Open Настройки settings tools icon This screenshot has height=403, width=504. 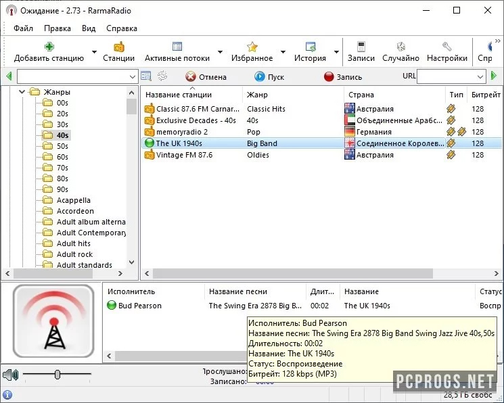(446, 47)
